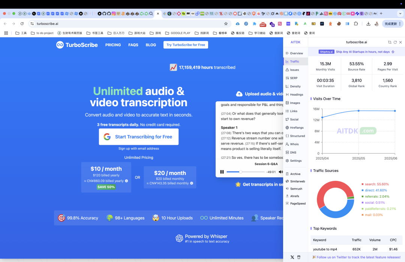
Task: Click the Archive icon in AITDK sidebar
Action: pos(287,174)
